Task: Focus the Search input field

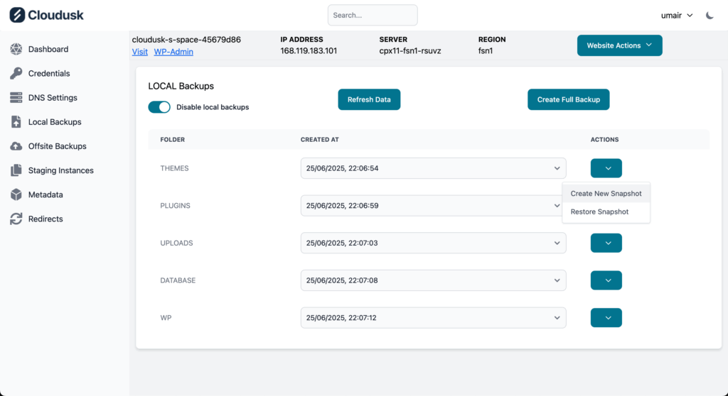Action: pos(373,15)
